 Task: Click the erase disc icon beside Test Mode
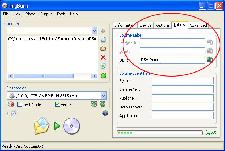point(11,104)
